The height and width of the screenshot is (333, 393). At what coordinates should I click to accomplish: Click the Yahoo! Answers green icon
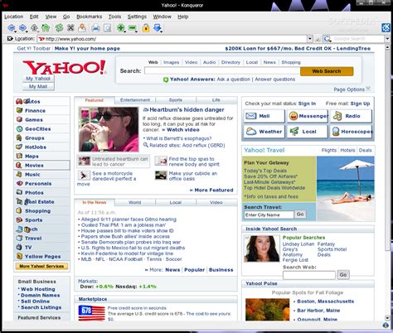point(166,80)
